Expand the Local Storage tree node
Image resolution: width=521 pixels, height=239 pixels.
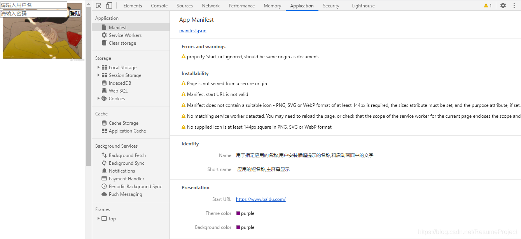pos(99,67)
